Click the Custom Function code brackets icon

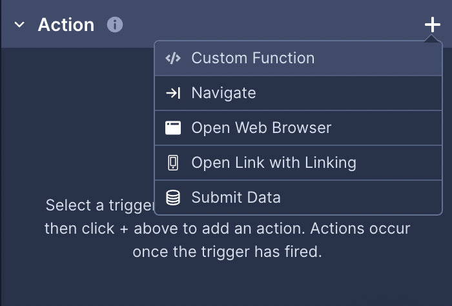coord(173,58)
